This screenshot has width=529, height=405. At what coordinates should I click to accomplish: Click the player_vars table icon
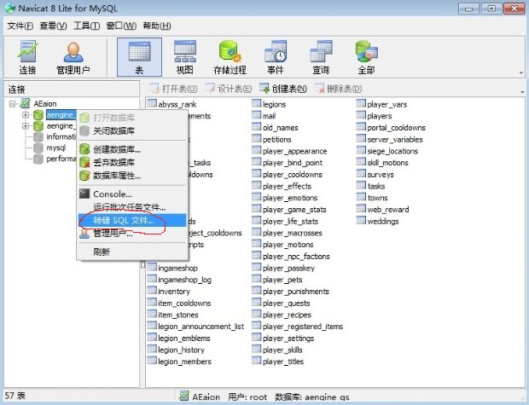click(361, 103)
